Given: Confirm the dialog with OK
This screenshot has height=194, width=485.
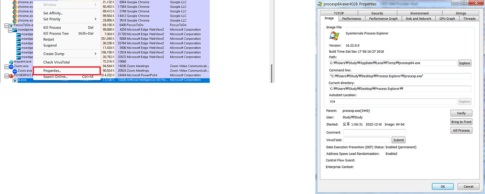Looking at the screenshot, I should click(443, 186).
